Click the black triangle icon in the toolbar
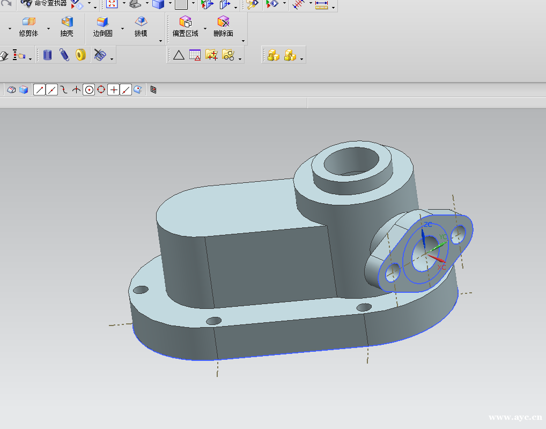 point(179,55)
